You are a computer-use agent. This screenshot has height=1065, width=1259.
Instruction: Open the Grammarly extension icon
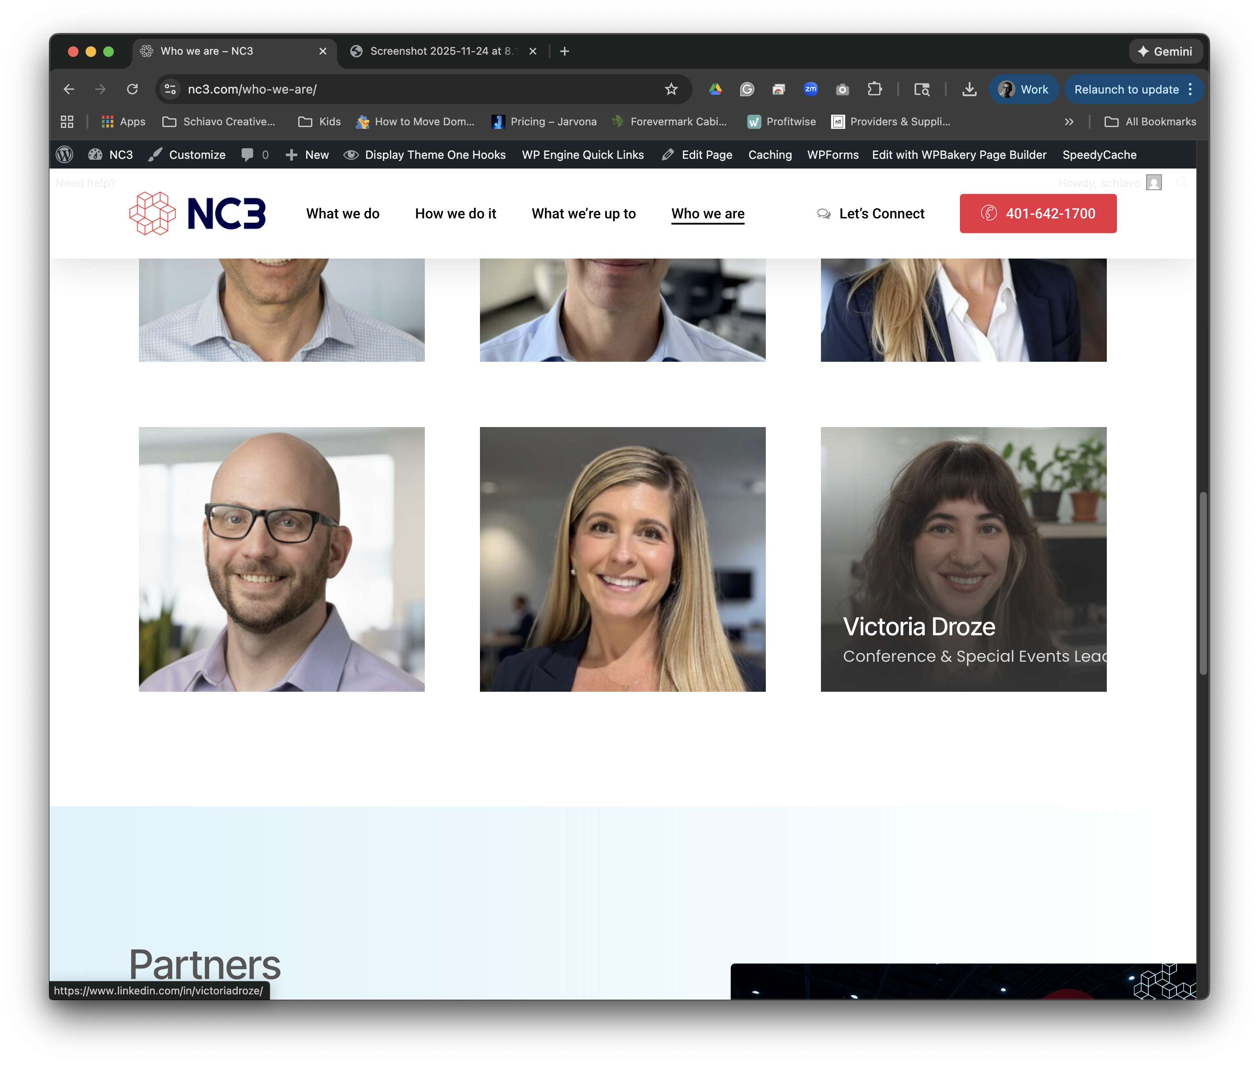pyautogui.click(x=746, y=90)
